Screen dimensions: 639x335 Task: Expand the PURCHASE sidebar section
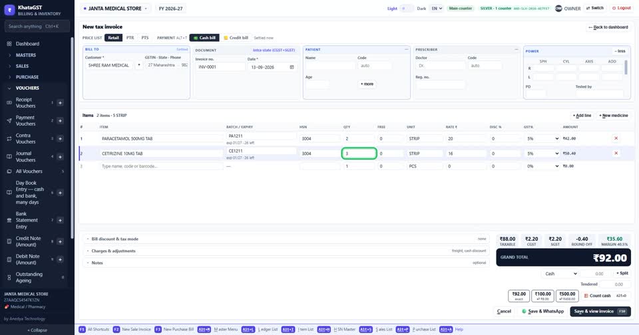(27, 77)
